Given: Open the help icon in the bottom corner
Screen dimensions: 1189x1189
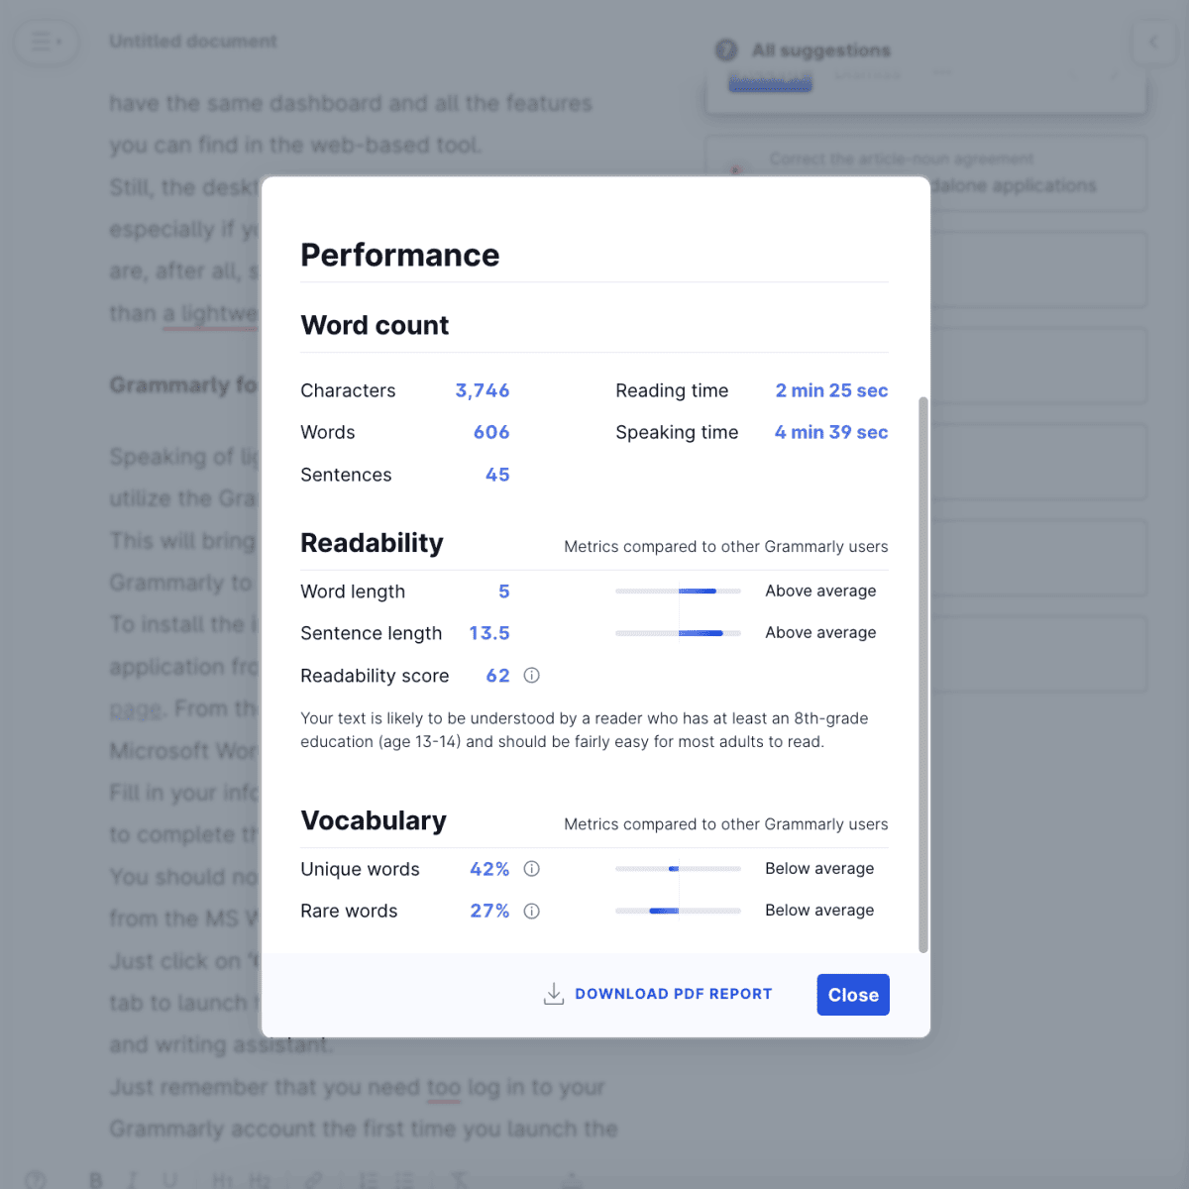Looking at the screenshot, I should (x=37, y=1178).
